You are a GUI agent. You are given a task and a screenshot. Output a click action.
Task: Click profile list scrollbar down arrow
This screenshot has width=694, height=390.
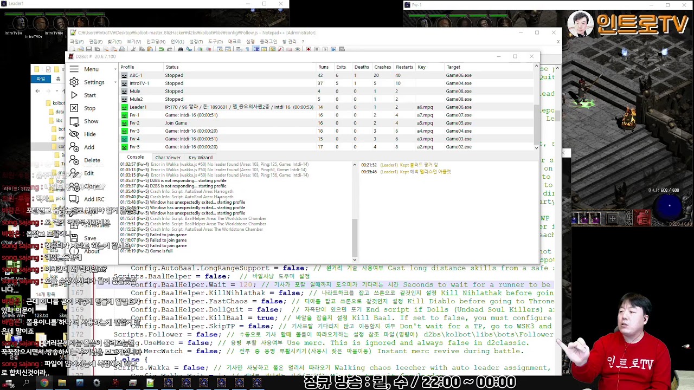(536, 147)
